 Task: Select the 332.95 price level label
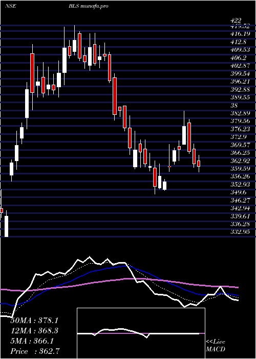coord(240,232)
